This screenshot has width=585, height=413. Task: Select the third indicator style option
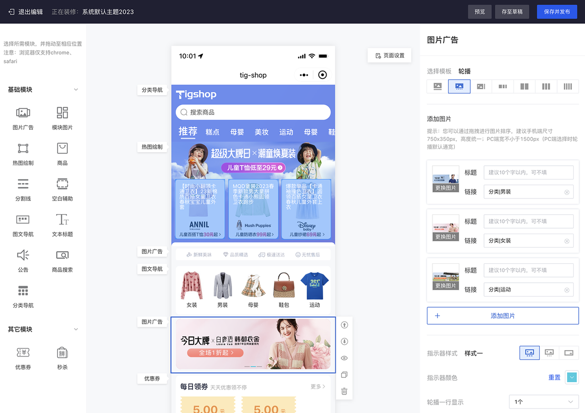[x=569, y=353]
